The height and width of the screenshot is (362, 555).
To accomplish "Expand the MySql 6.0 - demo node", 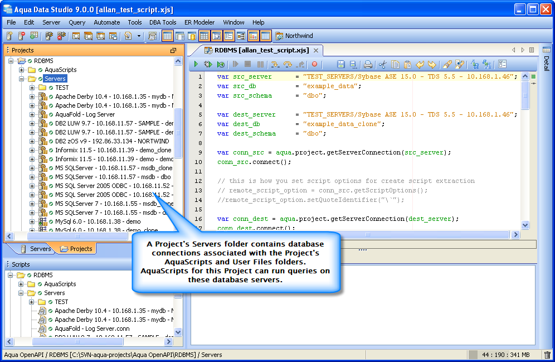I will click(32, 221).
